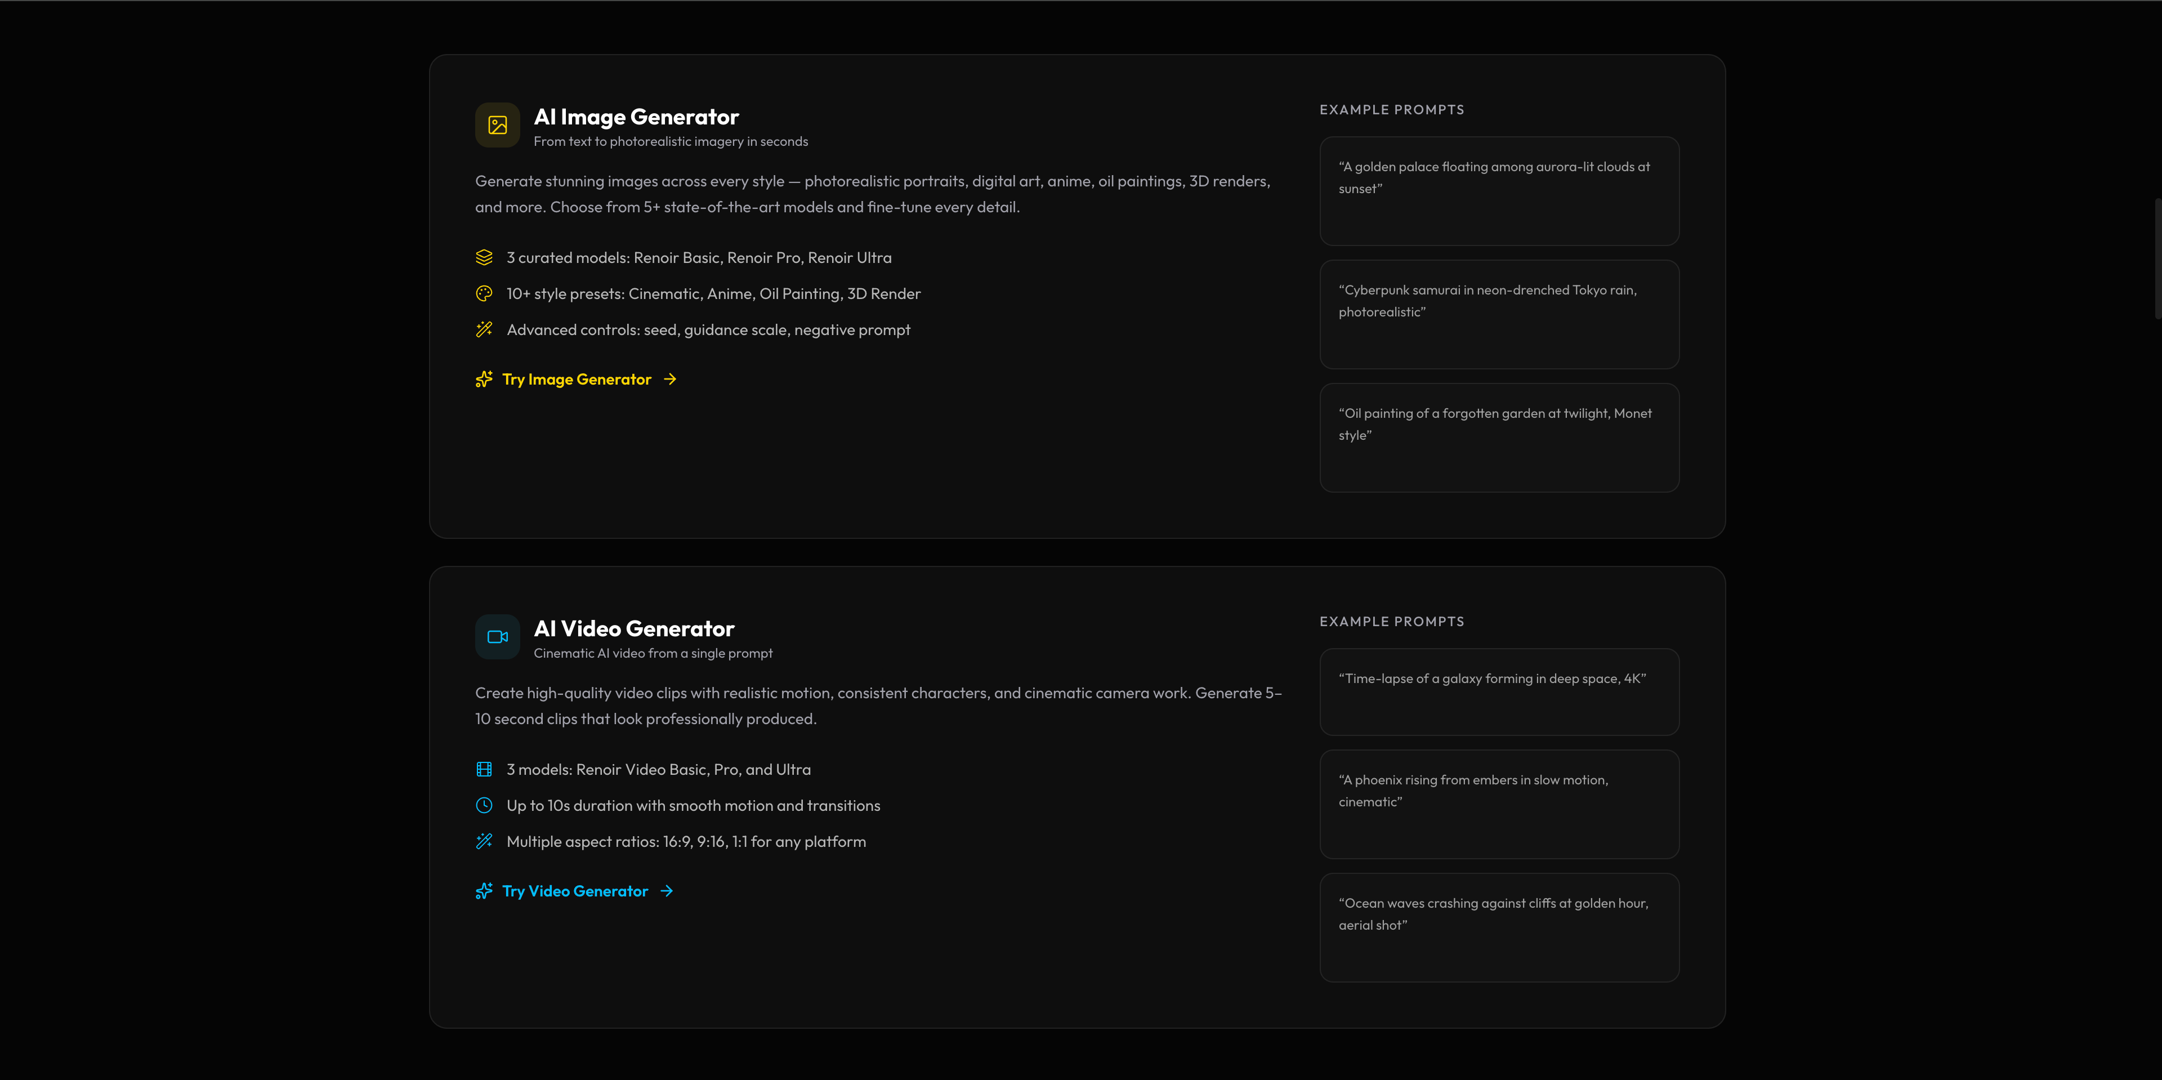This screenshot has height=1080, width=2162.
Task: Click the arrow after Try Image Generator
Action: (x=670, y=380)
